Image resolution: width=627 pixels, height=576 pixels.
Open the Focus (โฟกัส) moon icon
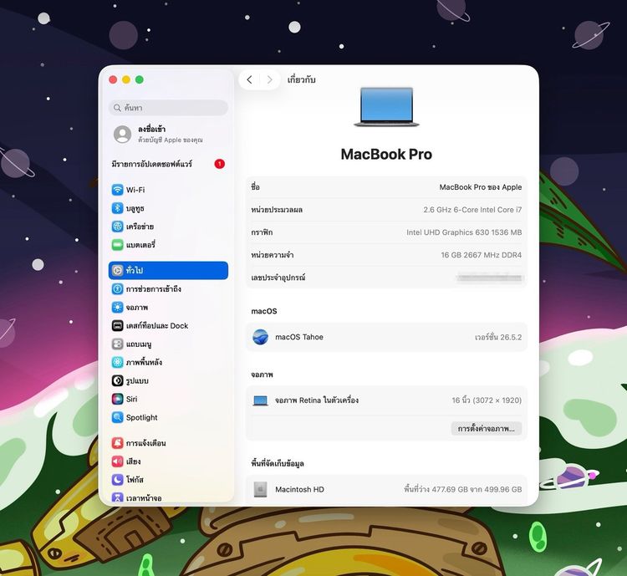click(117, 480)
